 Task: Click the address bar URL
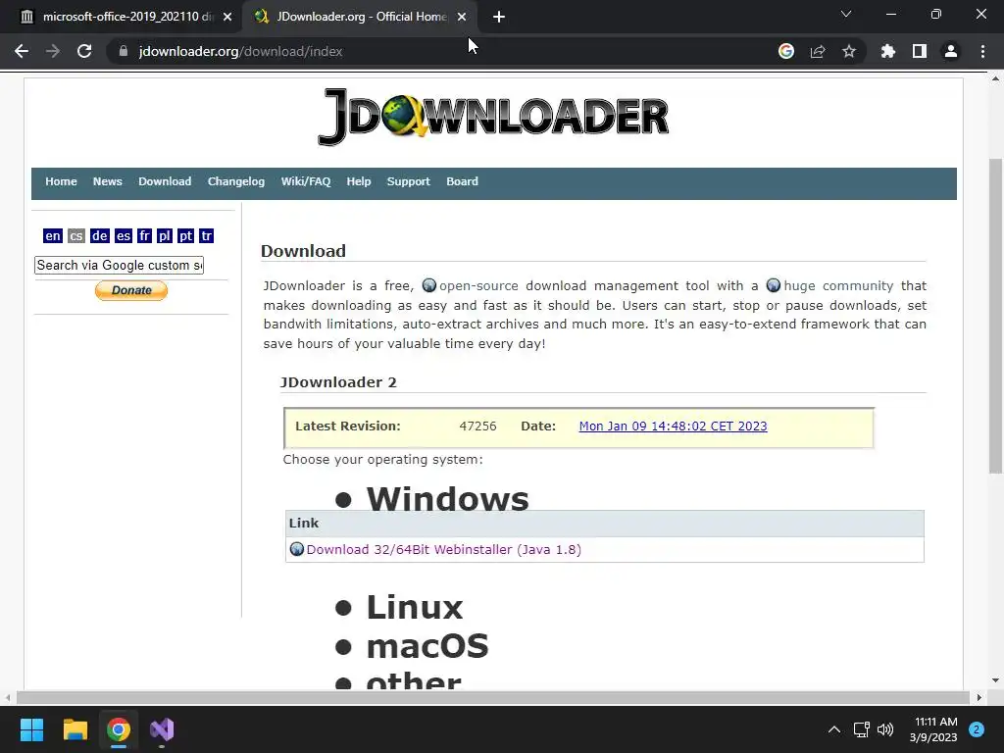click(241, 51)
